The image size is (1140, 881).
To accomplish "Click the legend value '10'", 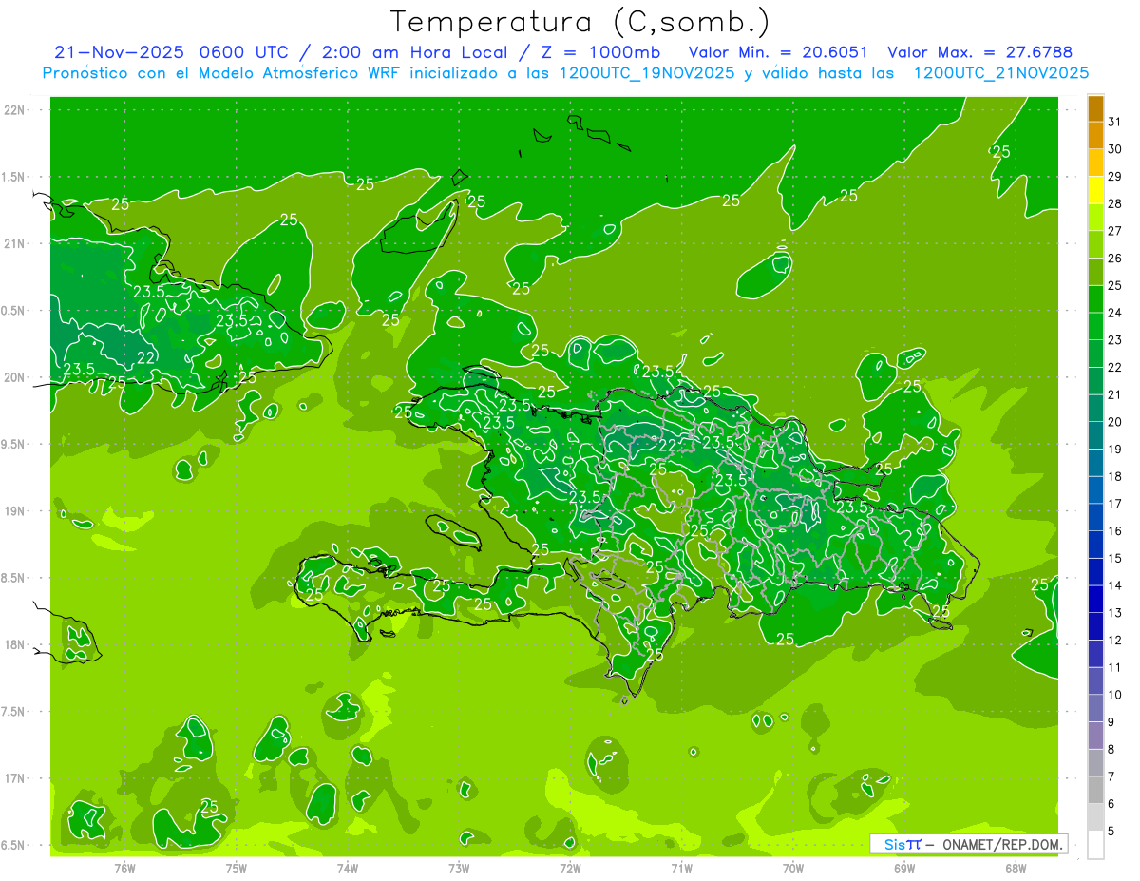I will click(1115, 695).
